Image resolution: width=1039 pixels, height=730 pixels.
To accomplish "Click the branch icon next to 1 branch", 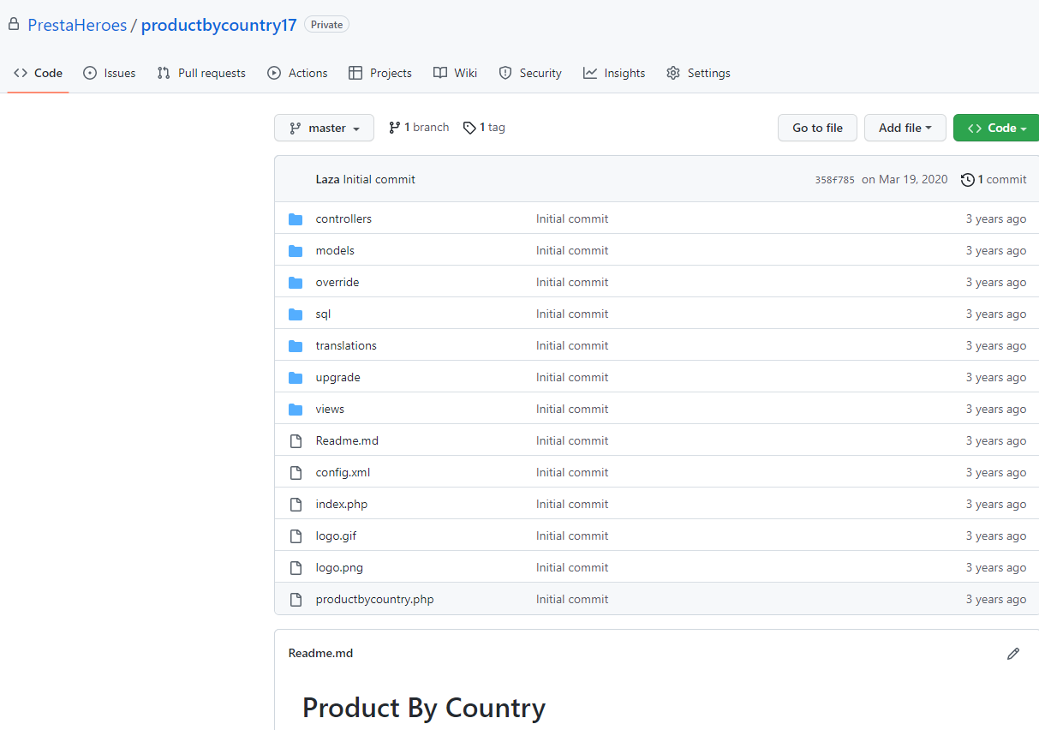I will [394, 128].
